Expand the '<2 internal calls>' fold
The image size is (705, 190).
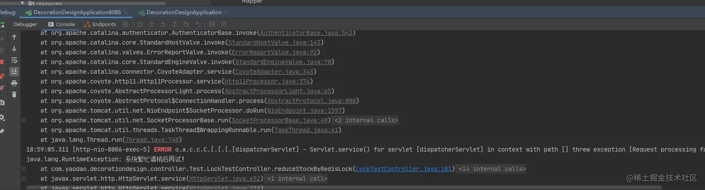pyautogui.click(x=366, y=120)
